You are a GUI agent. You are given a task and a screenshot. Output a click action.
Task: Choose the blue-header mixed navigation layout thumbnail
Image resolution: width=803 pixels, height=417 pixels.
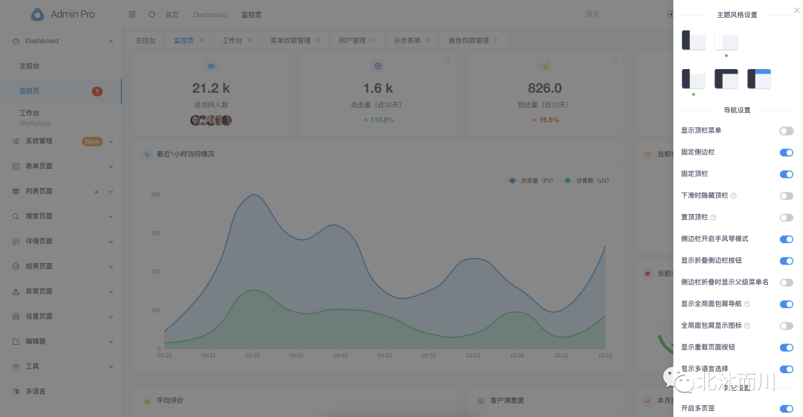[759, 79]
